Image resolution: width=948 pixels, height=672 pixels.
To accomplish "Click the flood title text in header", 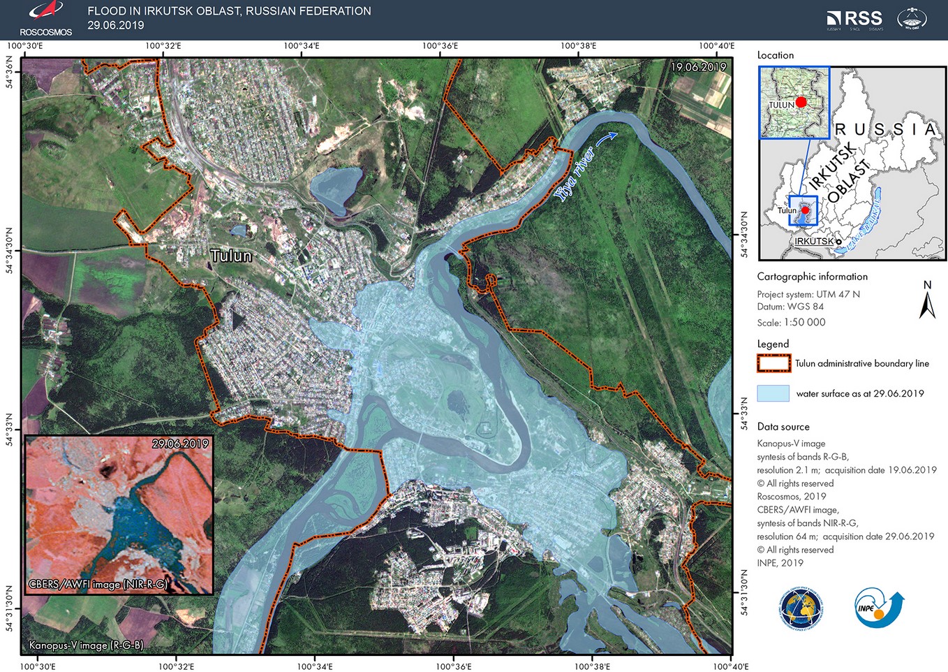I will (229, 11).
